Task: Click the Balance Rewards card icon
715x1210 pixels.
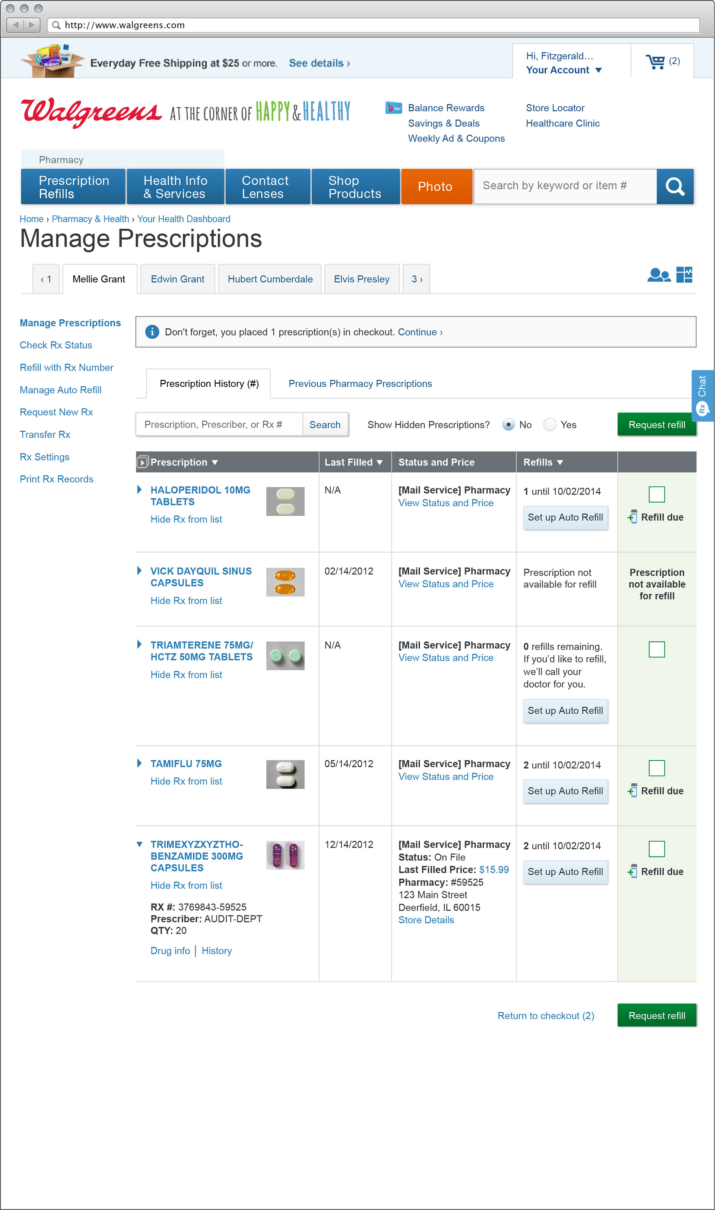Action: point(394,108)
